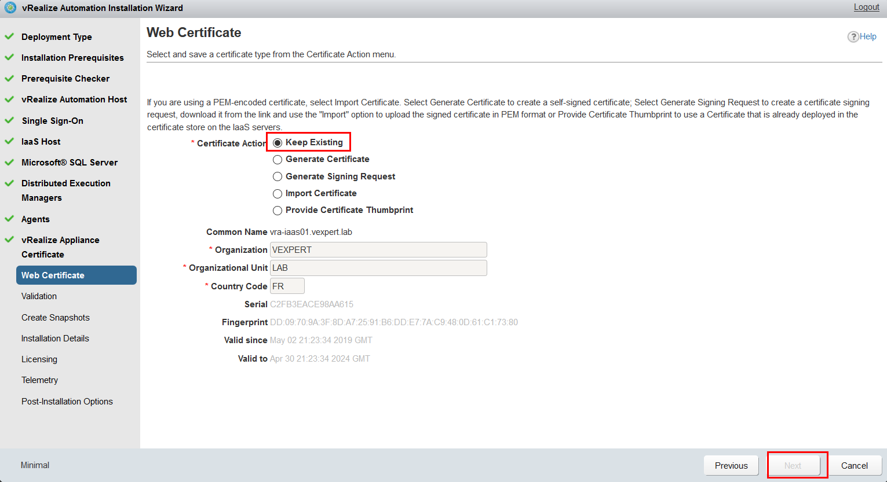Viewport: 887px width, 482px height.
Task: Click the Next button
Action: pyautogui.click(x=793, y=466)
